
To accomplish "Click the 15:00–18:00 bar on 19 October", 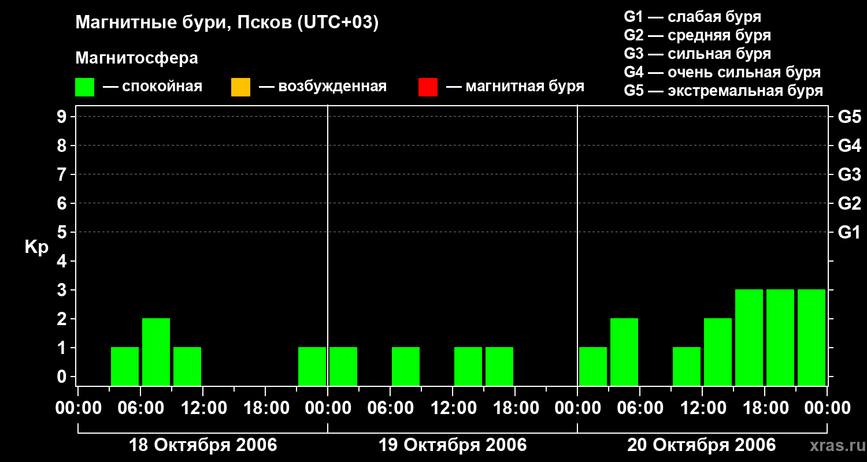I will tap(499, 366).
